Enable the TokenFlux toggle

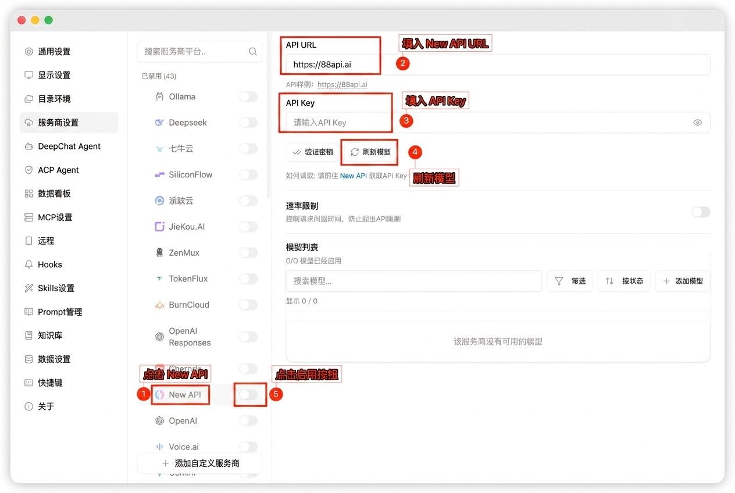point(248,278)
